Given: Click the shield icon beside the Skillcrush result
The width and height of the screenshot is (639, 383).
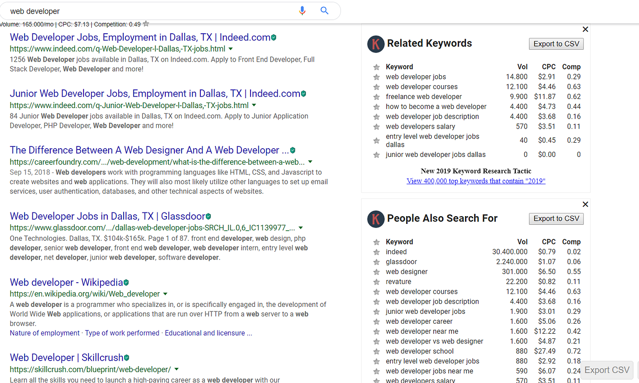Looking at the screenshot, I should coord(126,357).
